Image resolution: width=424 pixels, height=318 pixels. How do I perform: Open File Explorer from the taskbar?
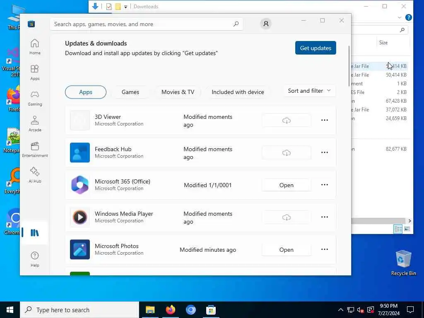[x=150, y=310]
